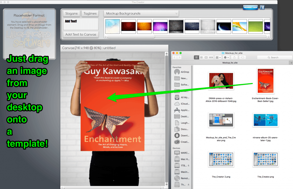Choose the navy speckled background thumbnail
The image size is (293, 189).
point(192,26)
